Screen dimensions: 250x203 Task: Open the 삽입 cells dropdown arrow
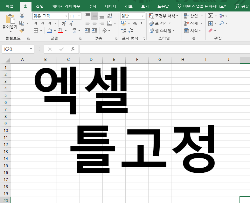click(x=202, y=16)
